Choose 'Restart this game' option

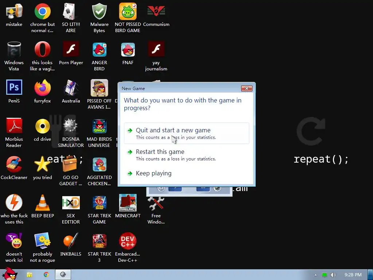tap(186, 155)
